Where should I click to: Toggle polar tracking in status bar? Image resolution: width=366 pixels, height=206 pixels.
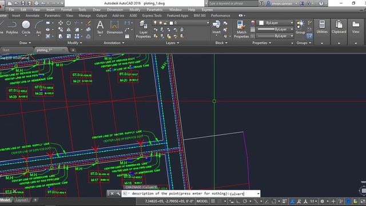[x=245, y=201]
